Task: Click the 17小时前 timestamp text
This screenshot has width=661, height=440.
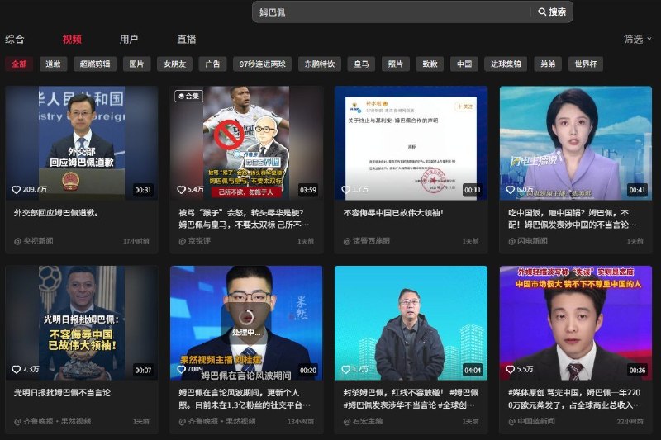Action: pos(136,241)
